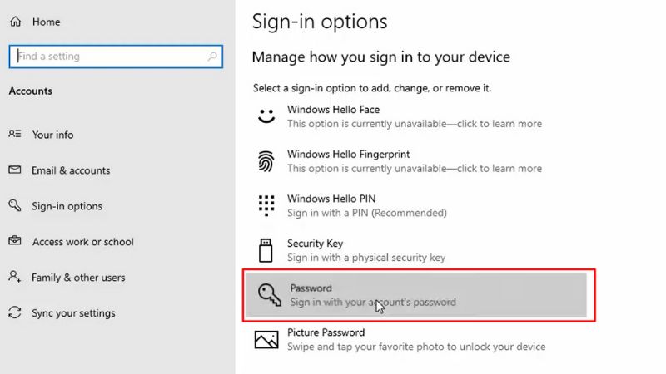The image size is (666, 374).
Task: Open Family & other users page
Action: pyautogui.click(x=78, y=278)
